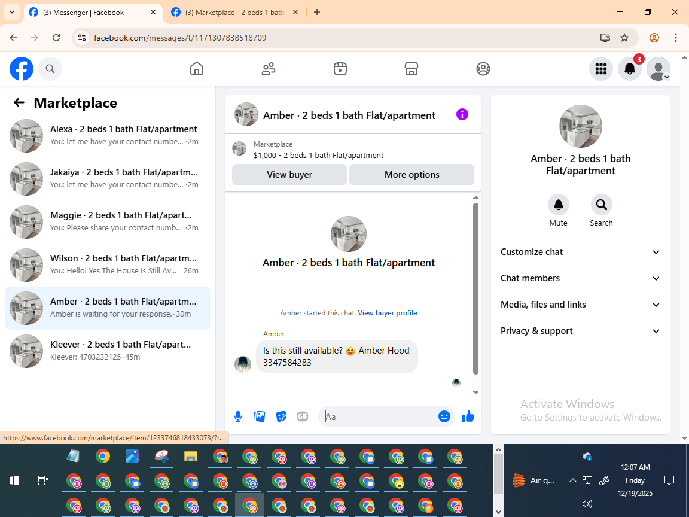Open the File Explorer taskbar icon
The width and height of the screenshot is (689, 517).
coord(190,457)
